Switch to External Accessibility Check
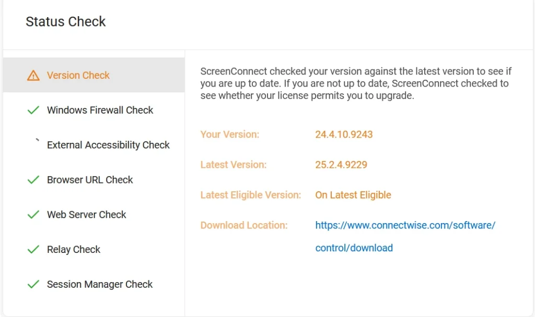The width and height of the screenshot is (535, 317). [108, 145]
